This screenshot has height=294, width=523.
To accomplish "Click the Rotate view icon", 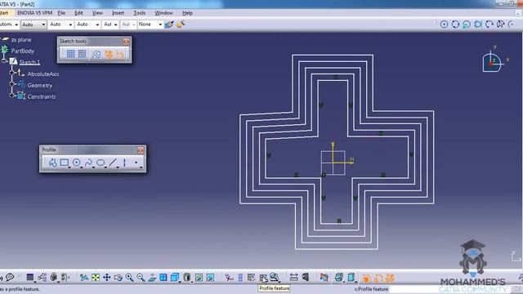I will tap(118, 278).
